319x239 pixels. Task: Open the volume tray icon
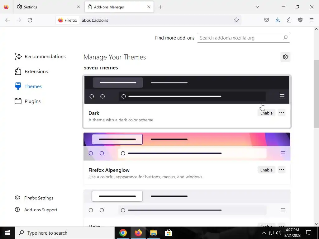point(279,233)
